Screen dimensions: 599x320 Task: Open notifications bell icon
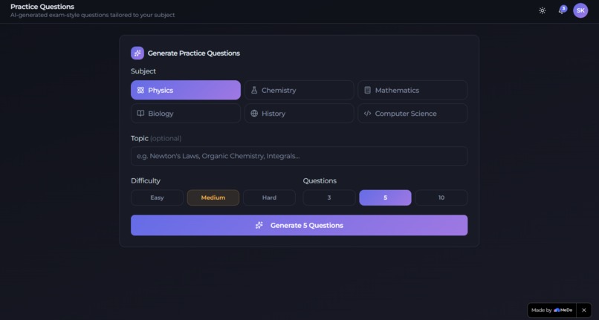click(562, 10)
